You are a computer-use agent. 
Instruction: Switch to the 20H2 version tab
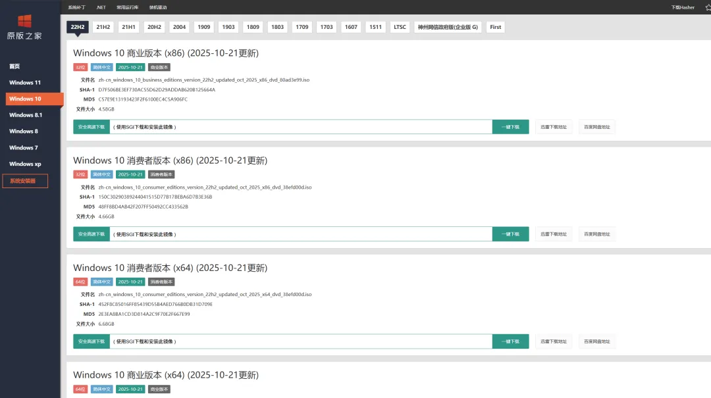pyautogui.click(x=154, y=27)
